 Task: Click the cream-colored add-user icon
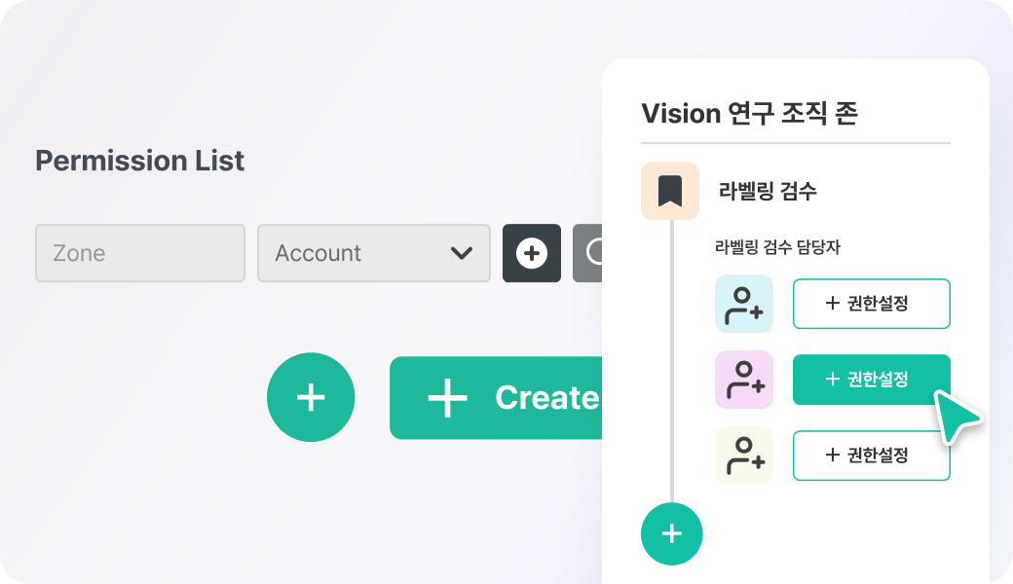click(744, 456)
